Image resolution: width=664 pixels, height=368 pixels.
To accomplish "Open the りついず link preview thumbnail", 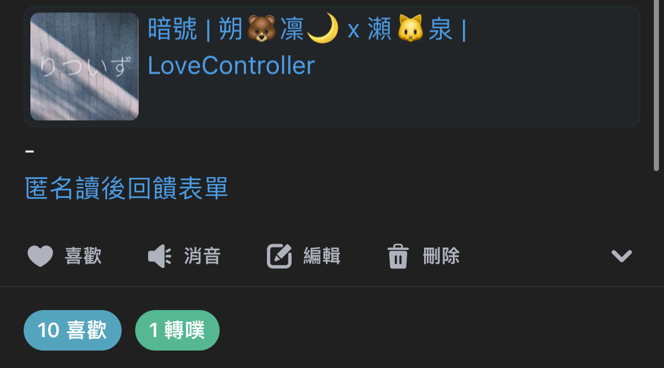I will click(84, 66).
